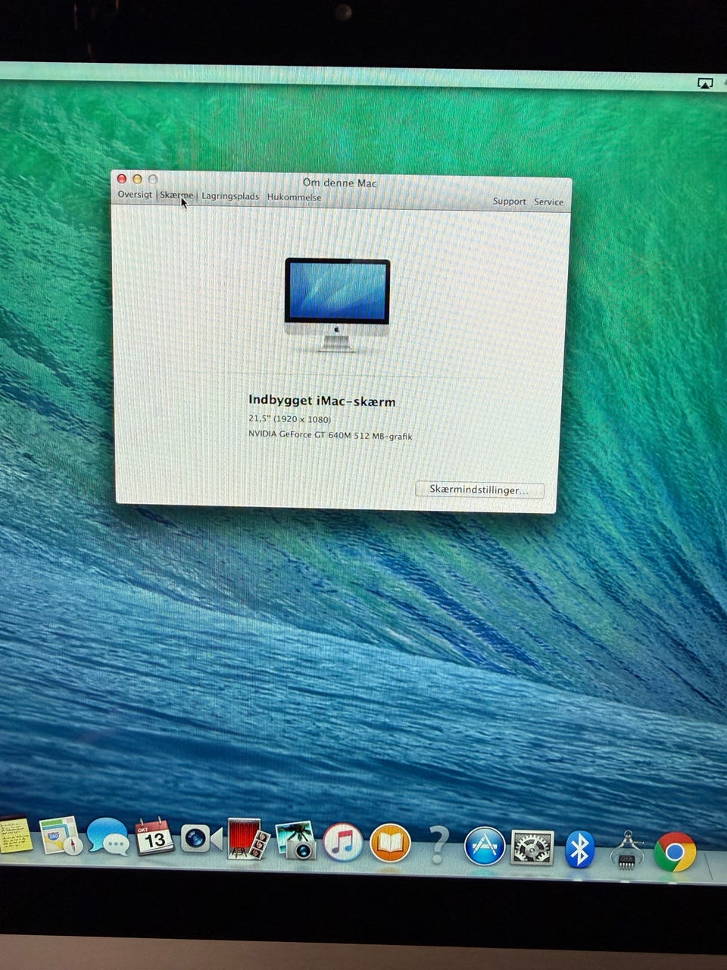This screenshot has height=970, width=727.
Task: Click the Skærmindstillinger... button
Action: pyautogui.click(x=479, y=490)
